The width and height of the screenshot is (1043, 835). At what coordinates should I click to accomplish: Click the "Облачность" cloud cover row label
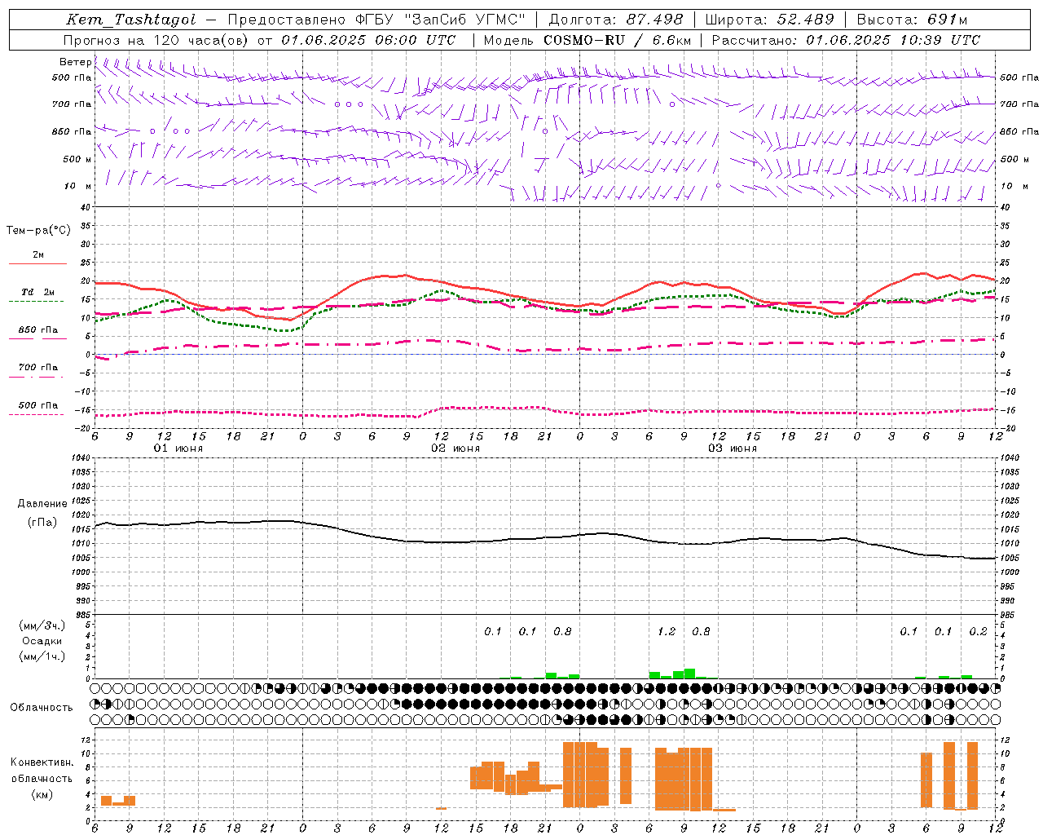[42, 707]
